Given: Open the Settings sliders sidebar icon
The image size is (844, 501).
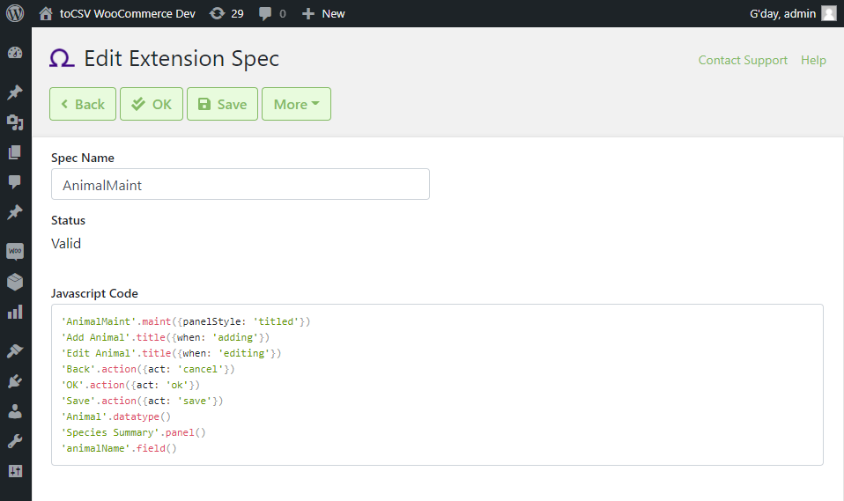Looking at the screenshot, I should coord(15,471).
